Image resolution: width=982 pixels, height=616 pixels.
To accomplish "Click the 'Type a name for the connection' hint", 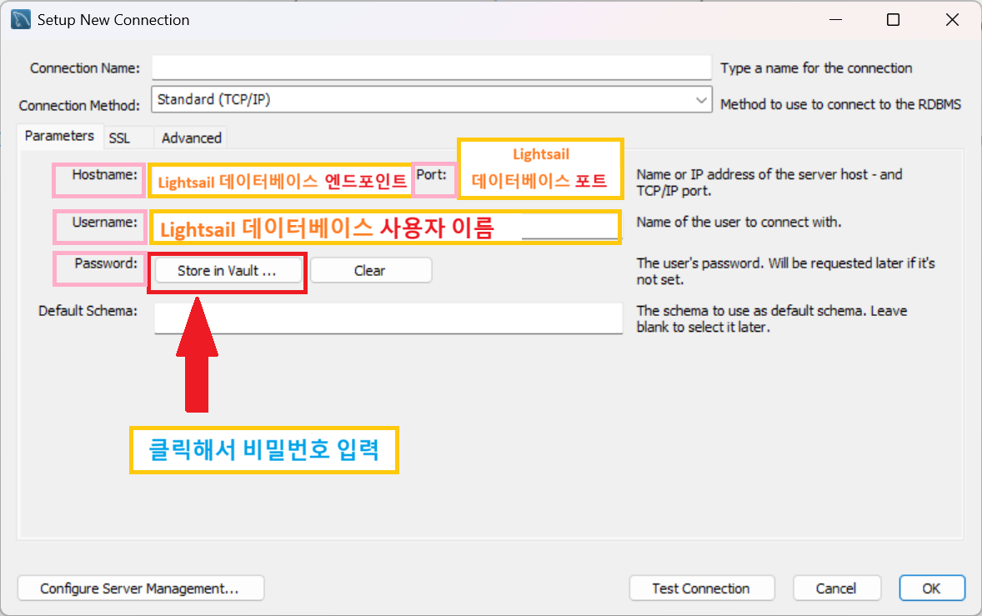I will 816,68.
